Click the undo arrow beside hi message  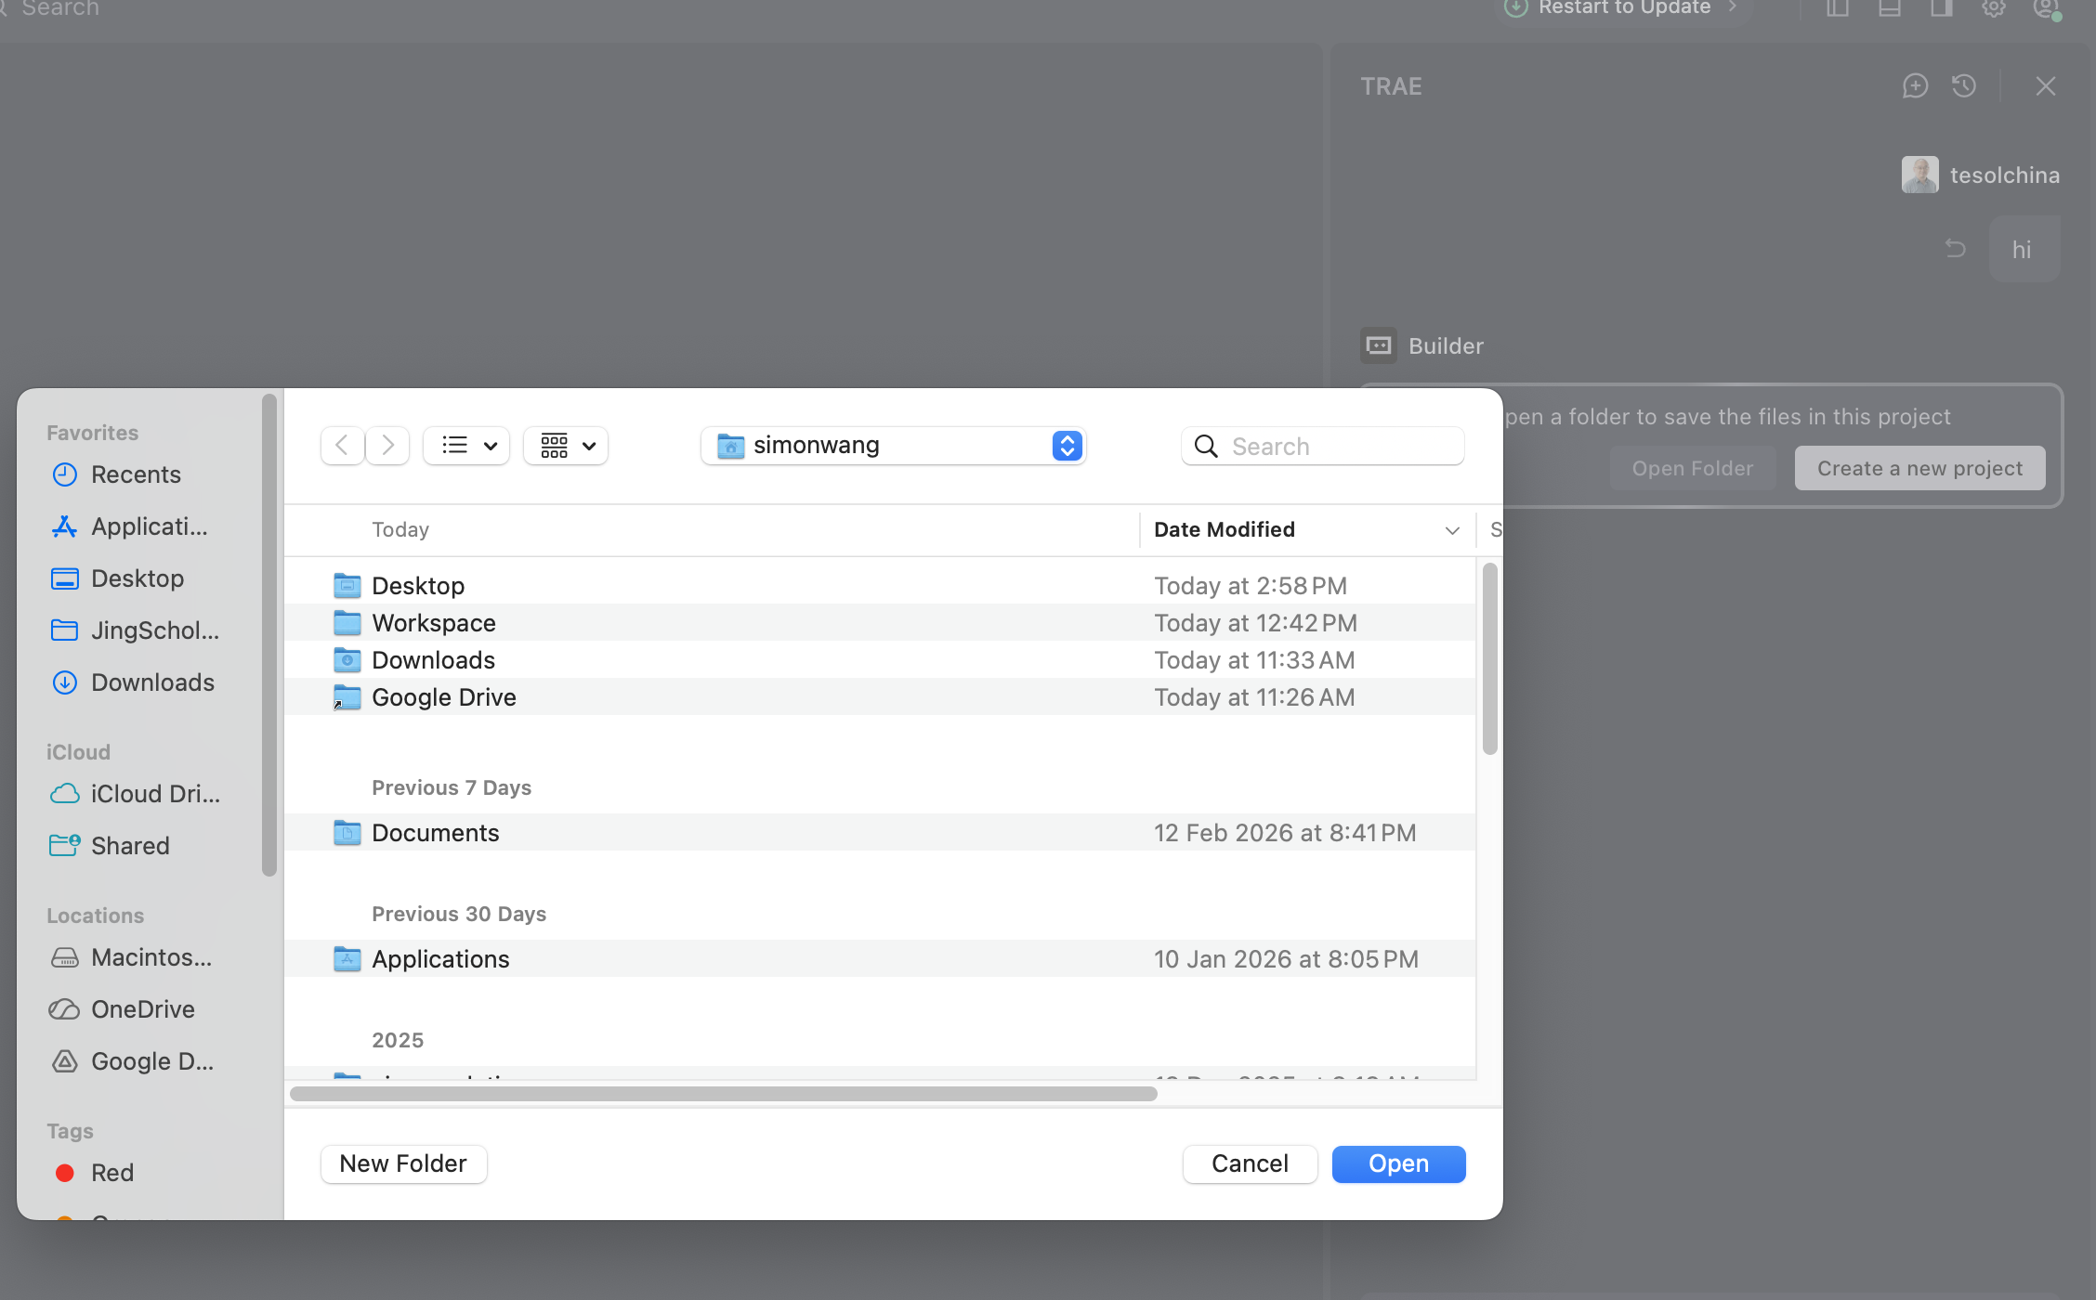pyautogui.click(x=1956, y=249)
